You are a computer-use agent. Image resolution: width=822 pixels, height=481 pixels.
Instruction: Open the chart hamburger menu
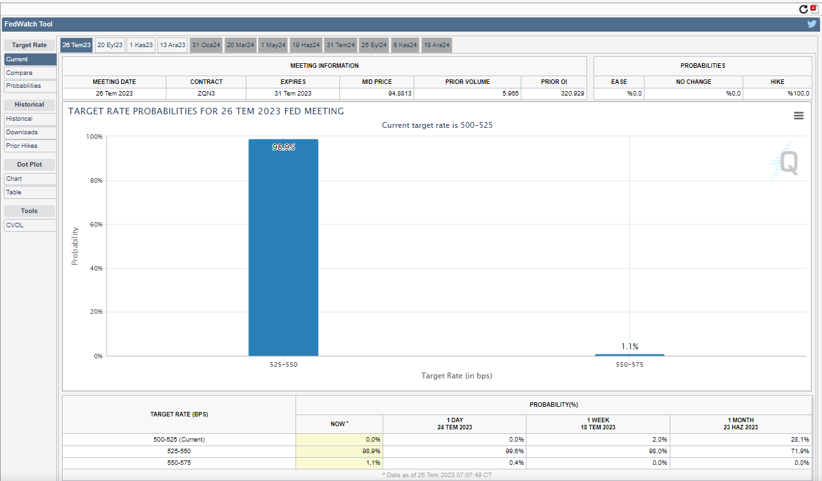(798, 116)
